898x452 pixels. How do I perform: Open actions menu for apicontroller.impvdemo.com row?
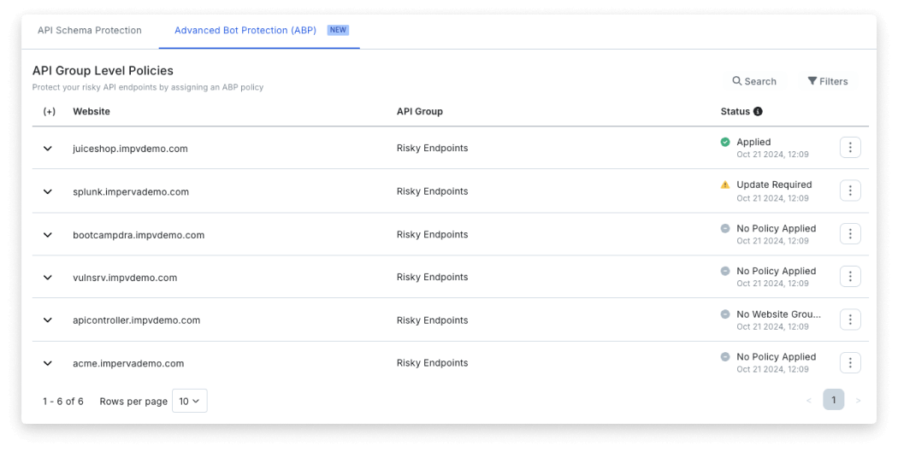[849, 320]
